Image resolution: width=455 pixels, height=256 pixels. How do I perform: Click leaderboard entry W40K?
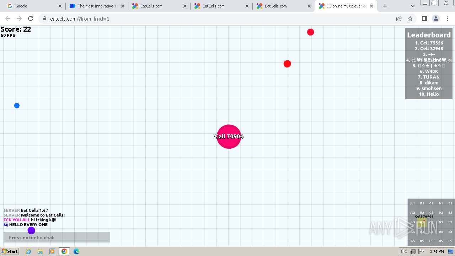[429, 71]
